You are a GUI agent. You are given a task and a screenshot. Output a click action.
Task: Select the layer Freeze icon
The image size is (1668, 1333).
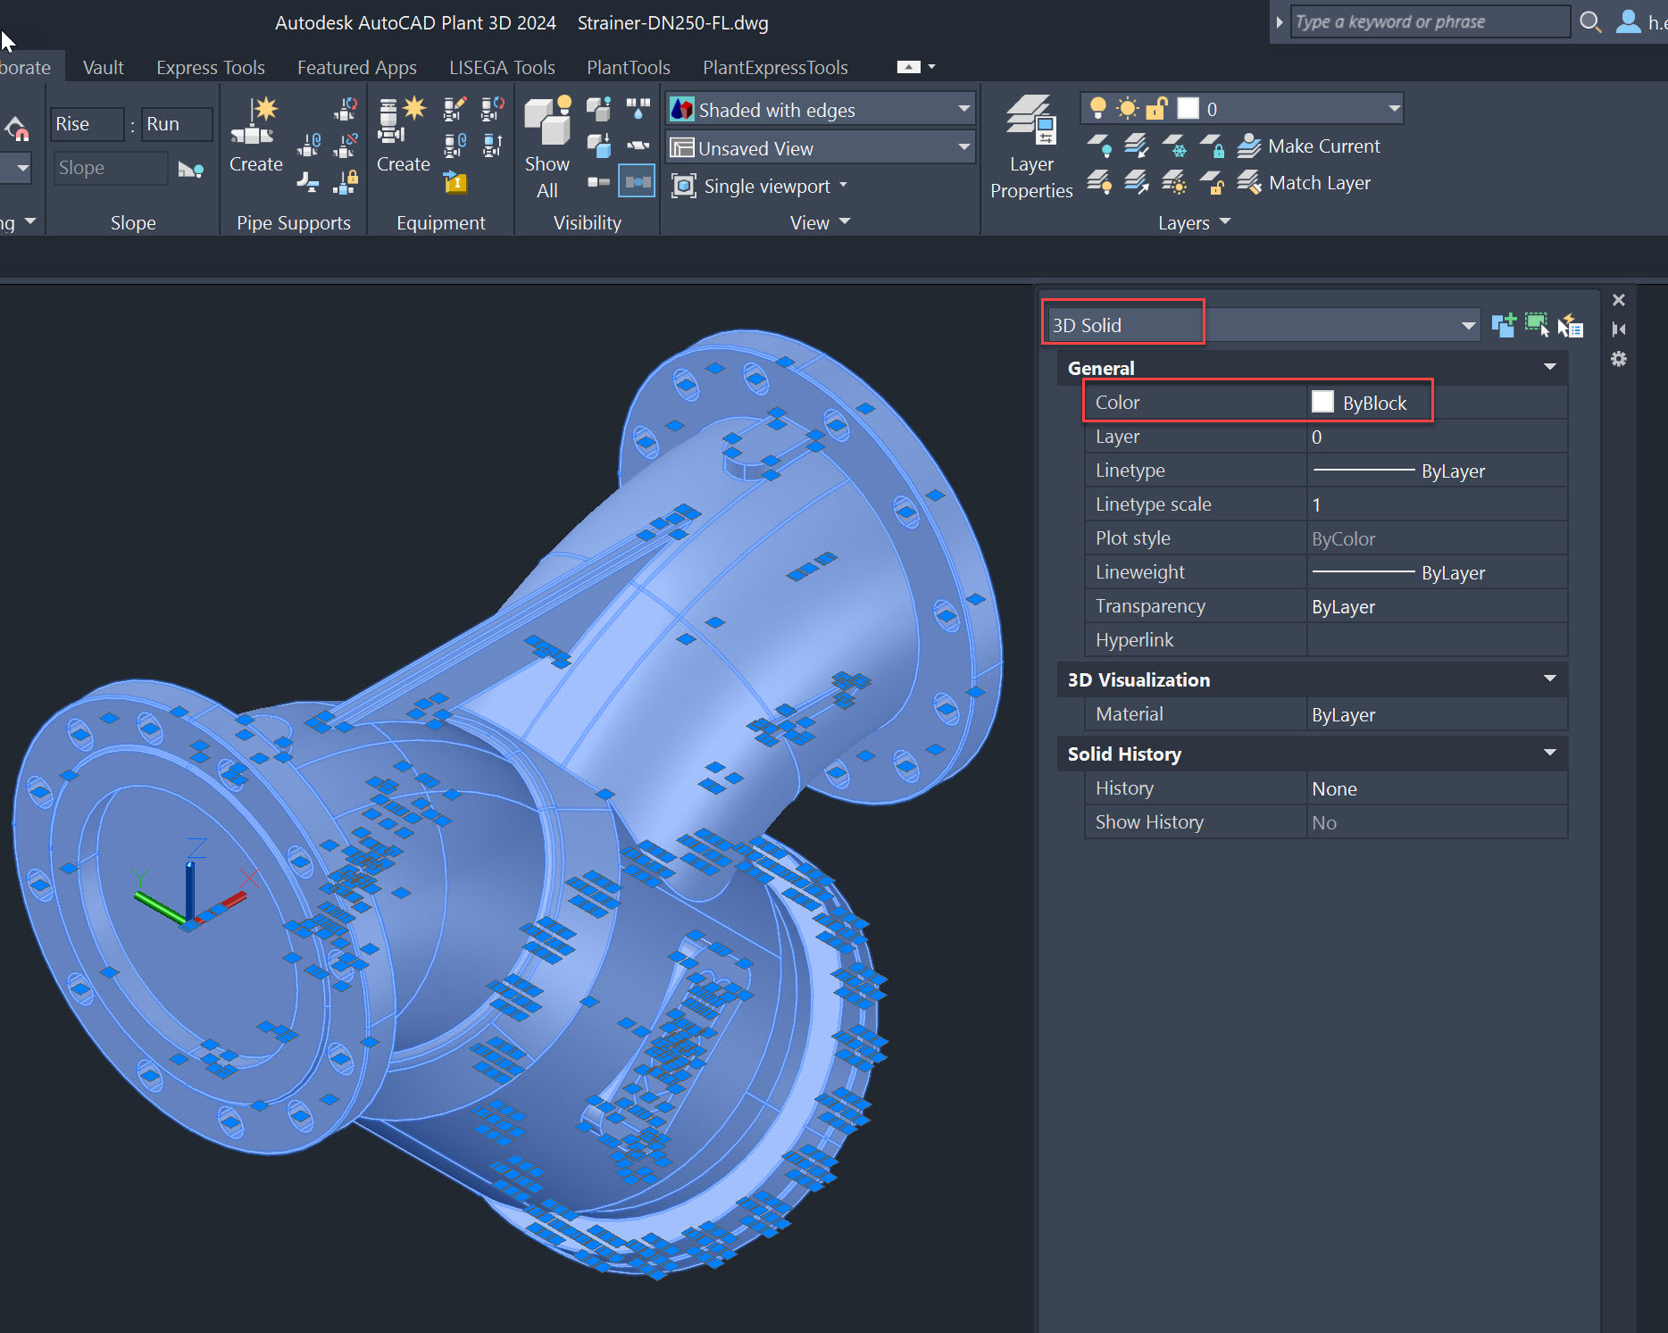click(x=1175, y=146)
